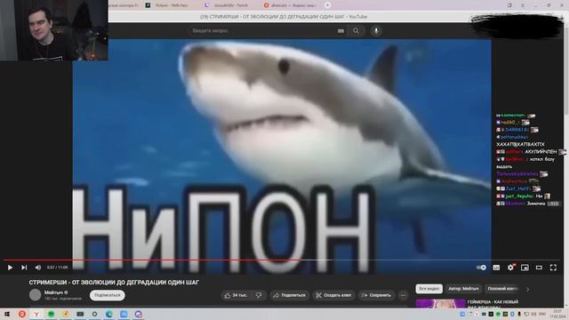Click the АКУЛИЙЧЛЕН chat message
Image resolution: width=569 pixels, height=320 pixels.
(541, 152)
